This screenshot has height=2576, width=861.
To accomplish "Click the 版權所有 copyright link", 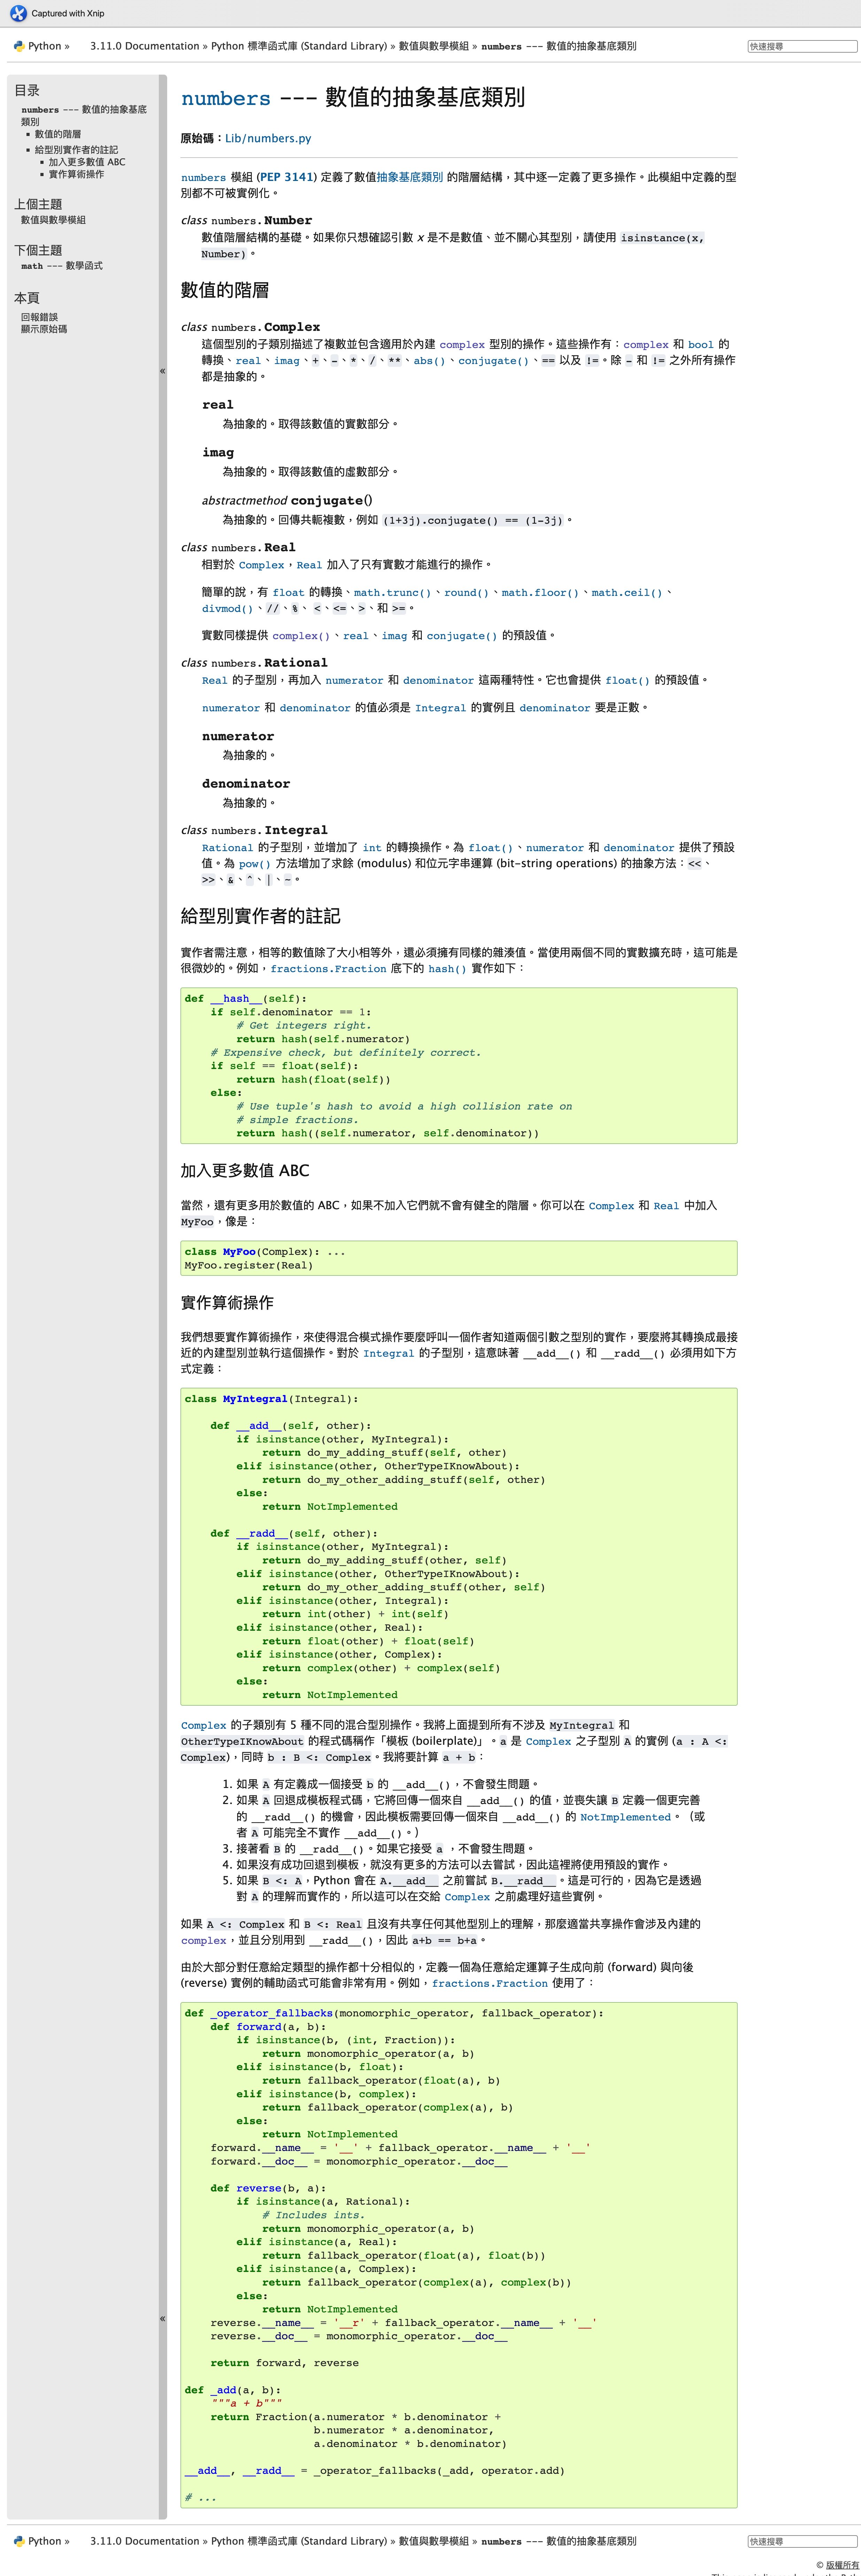I will pos(842,2565).
